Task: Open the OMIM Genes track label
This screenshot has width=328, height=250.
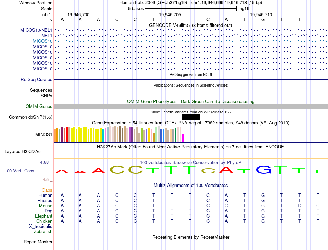Action: [x=39, y=106]
